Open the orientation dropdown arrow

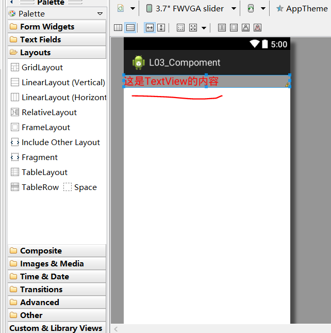[263, 8]
